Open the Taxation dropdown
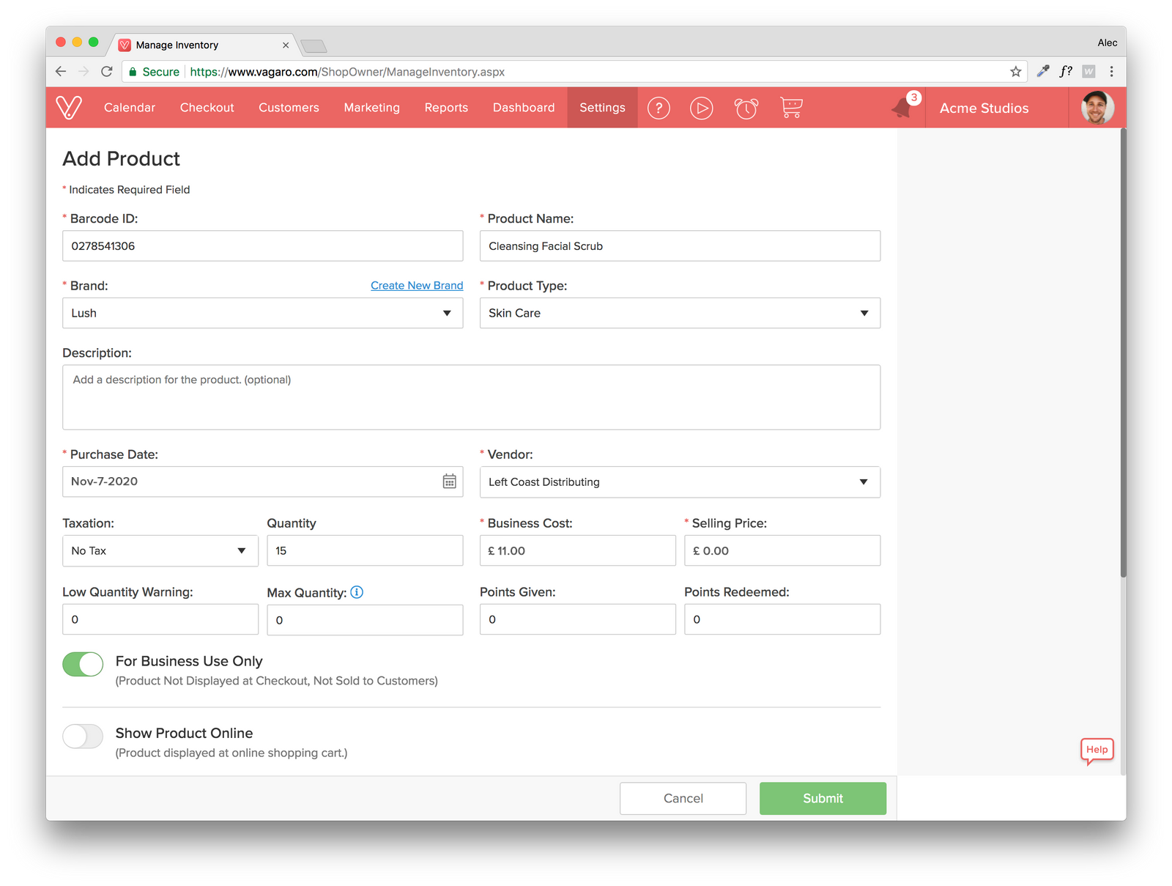The height and width of the screenshot is (886, 1172). pyautogui.click(x=160, y=551)
